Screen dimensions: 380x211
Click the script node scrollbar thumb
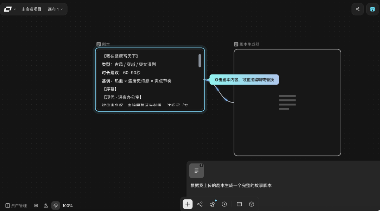coord(200,60)
